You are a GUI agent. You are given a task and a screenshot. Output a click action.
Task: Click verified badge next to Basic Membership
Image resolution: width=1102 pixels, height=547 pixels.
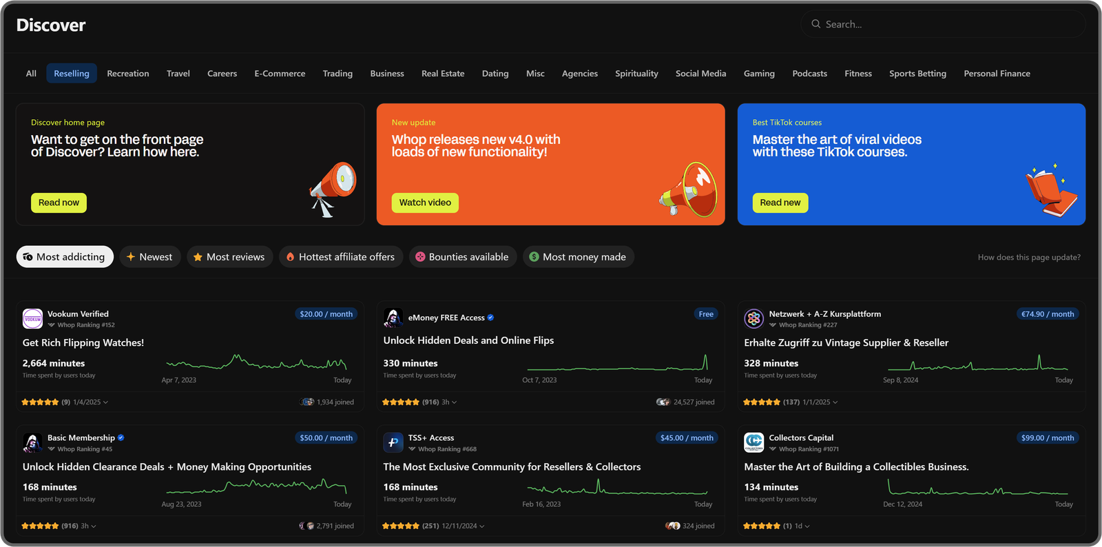121,437
